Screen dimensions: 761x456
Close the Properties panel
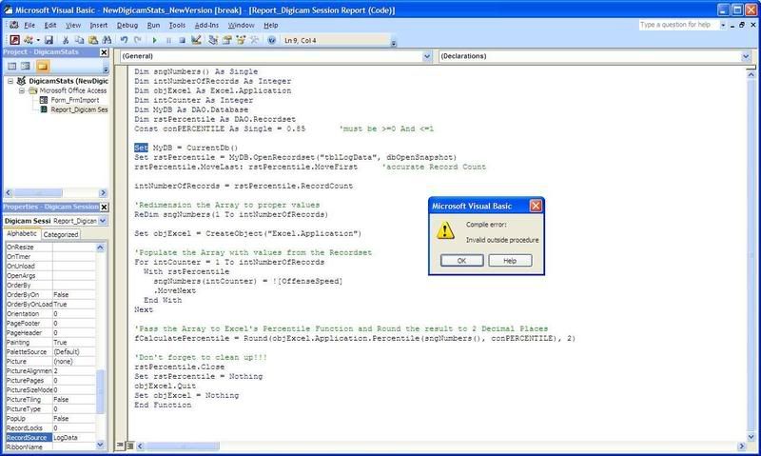coord(104,207)
